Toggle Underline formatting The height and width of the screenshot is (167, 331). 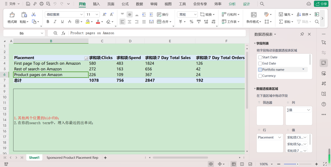(x=62, y=22)
